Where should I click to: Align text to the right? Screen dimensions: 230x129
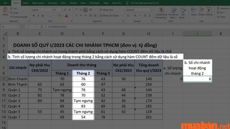[x=85, y=15]
